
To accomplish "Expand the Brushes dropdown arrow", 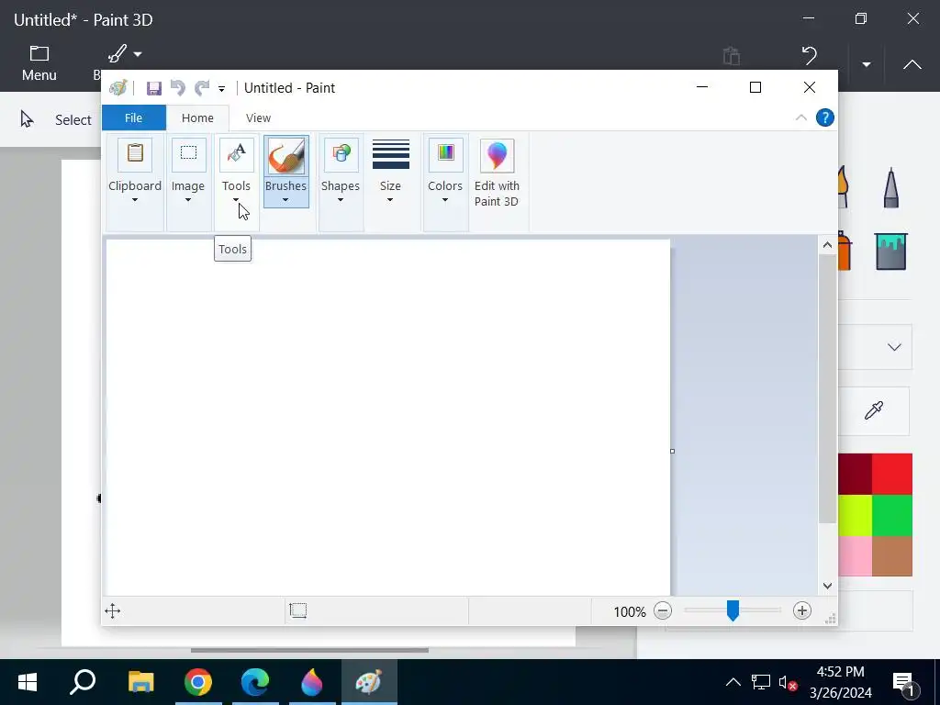I will click(x=285, y=200).
